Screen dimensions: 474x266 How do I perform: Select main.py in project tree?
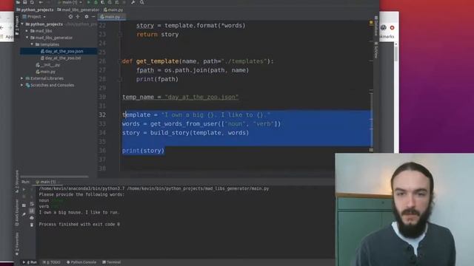coord(46,72)
